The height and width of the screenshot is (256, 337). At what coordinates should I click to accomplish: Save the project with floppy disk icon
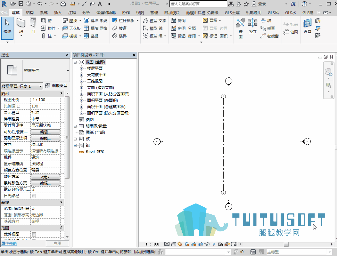[x=21, y=4]
